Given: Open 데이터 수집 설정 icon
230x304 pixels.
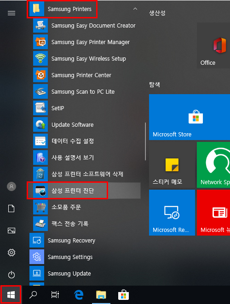Looking at the screenshot, I should (x=40, y=141).
